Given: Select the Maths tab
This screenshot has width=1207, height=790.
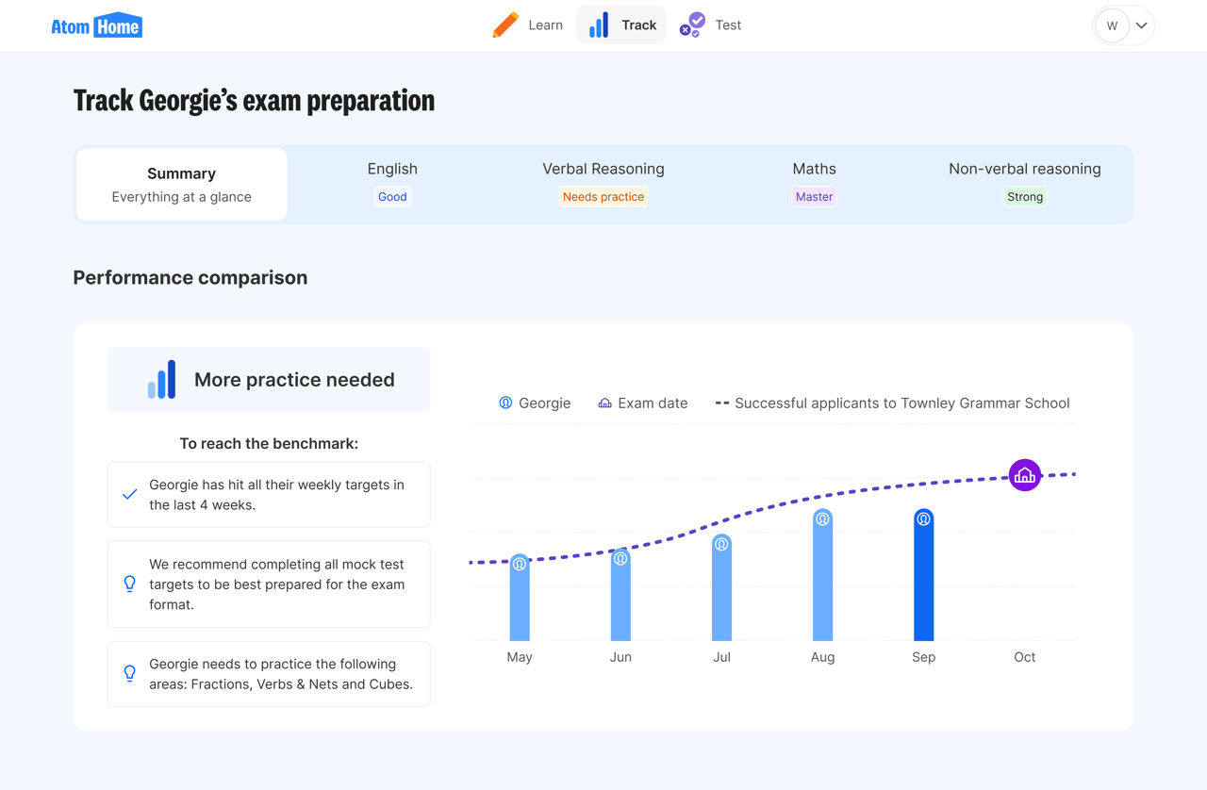Looking at the screenshot, I should (814, 182).
